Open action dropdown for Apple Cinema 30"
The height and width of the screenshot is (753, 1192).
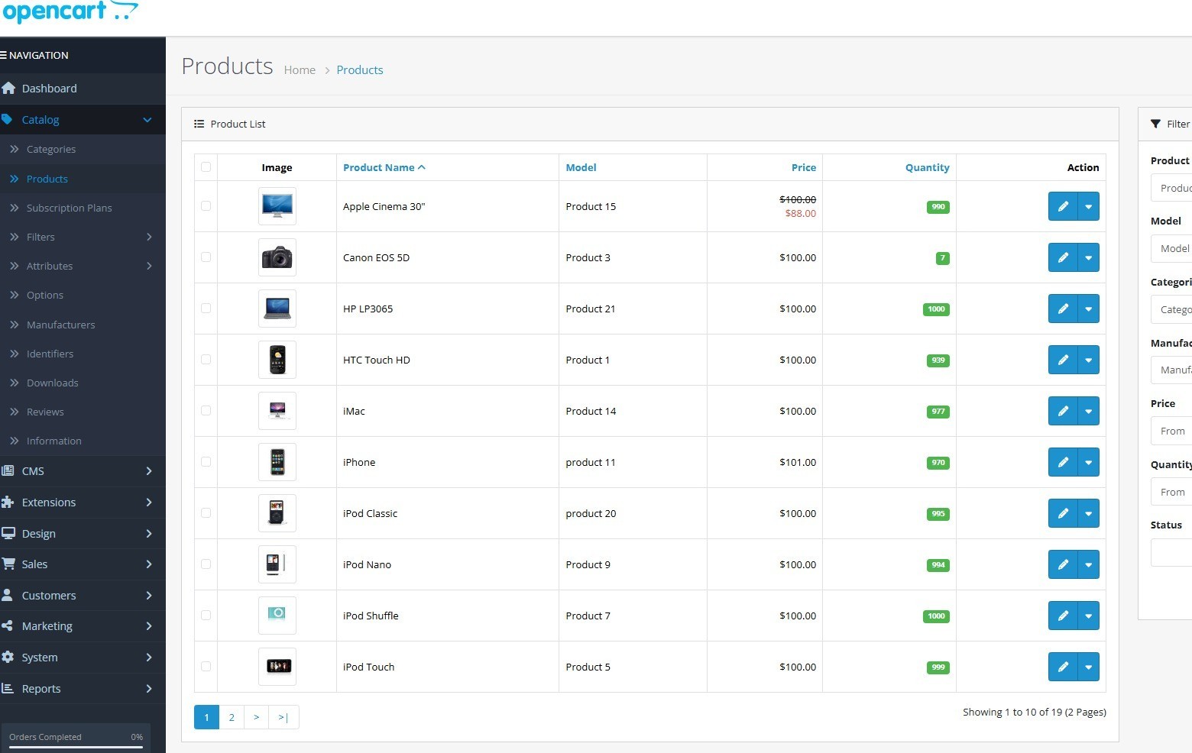tap(1088, 206)
